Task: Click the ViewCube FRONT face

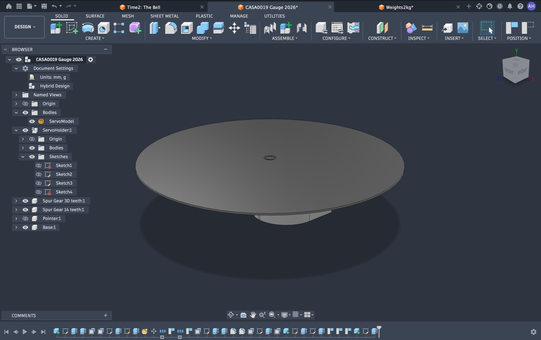Action: click(509, 71)
